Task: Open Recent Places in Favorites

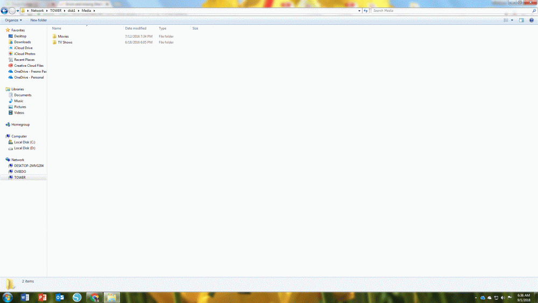Action: tap(24, 60)
